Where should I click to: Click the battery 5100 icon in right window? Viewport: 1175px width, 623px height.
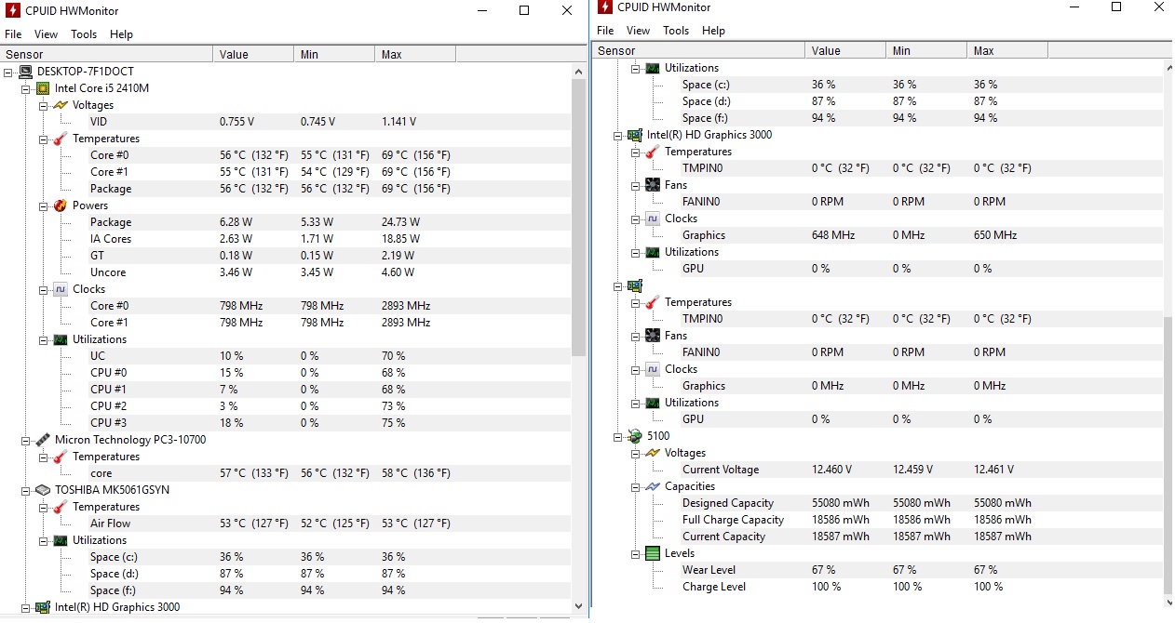tap(635, 436)
